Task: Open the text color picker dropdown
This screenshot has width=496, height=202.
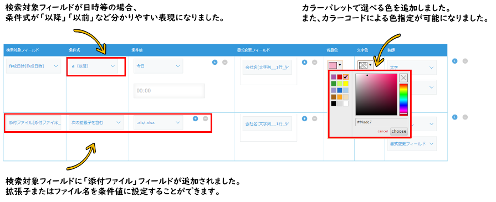Action: click(365, 65)
